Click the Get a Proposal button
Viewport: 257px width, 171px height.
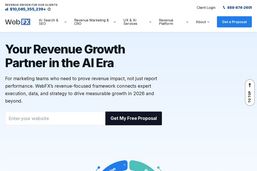(x=234, y=22)
